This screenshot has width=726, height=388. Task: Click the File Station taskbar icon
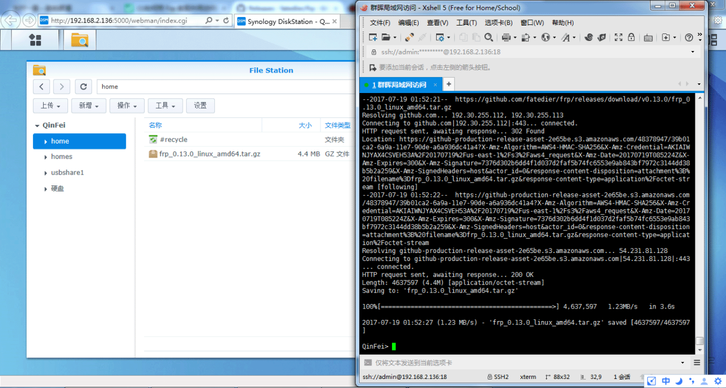tap(80, 40)
